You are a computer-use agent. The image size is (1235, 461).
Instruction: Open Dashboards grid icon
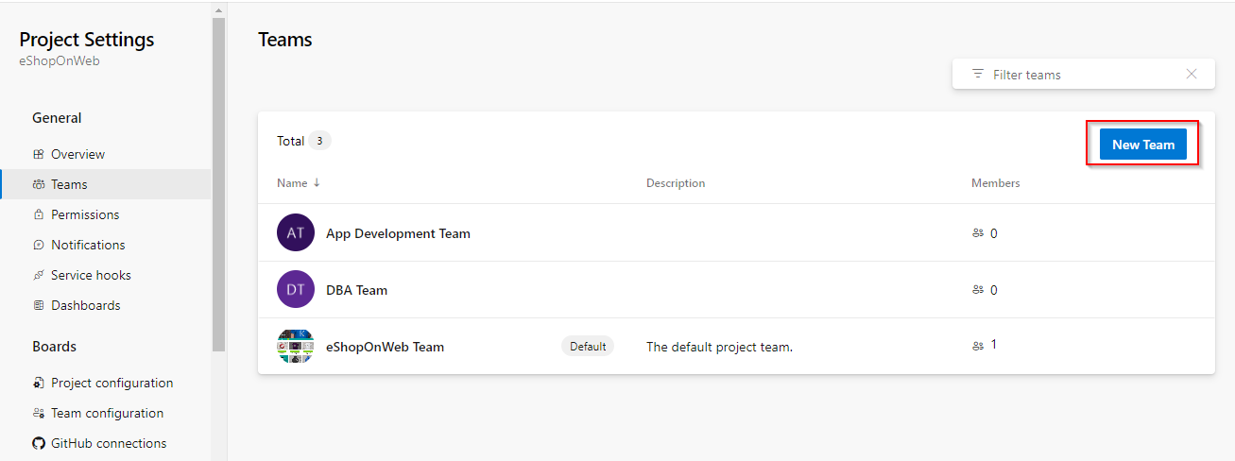pyautogui.click(x=39, y=305)
